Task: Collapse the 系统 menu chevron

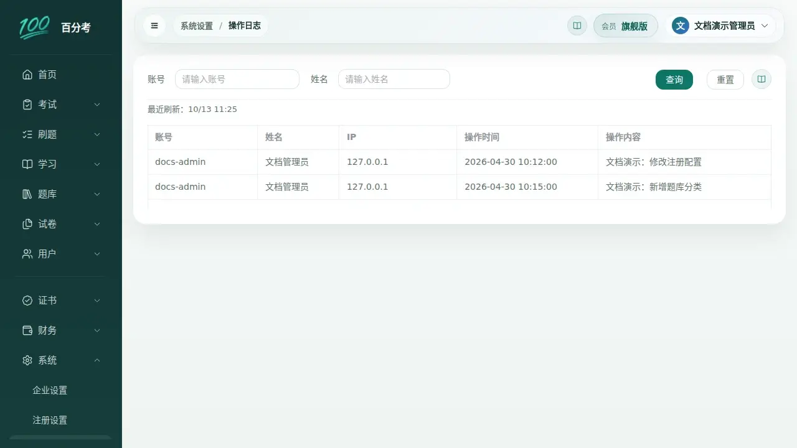Action: pos(97,360)
